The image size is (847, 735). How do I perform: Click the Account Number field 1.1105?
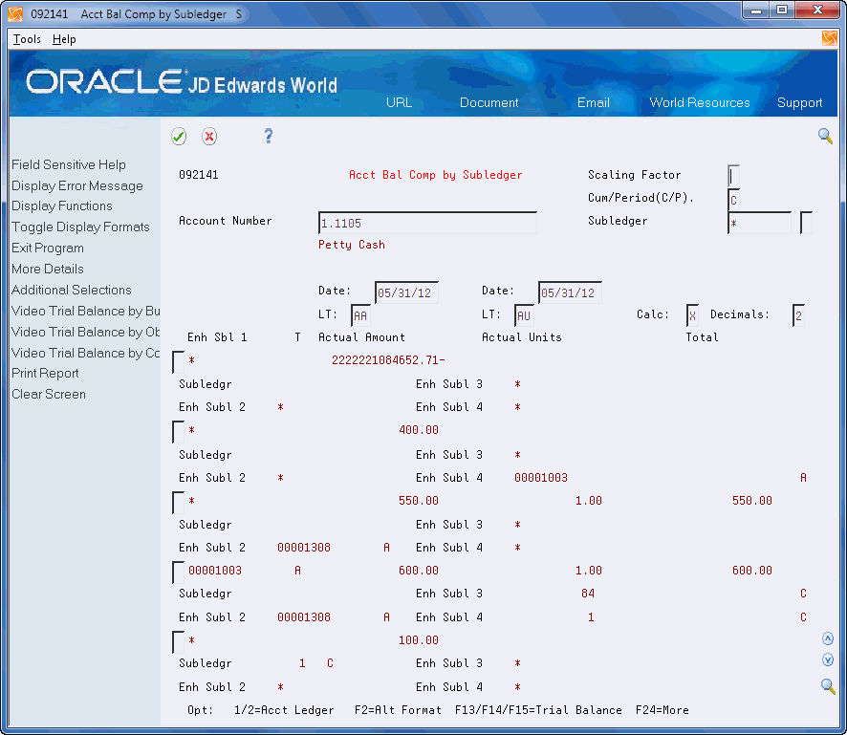[427, 223]
